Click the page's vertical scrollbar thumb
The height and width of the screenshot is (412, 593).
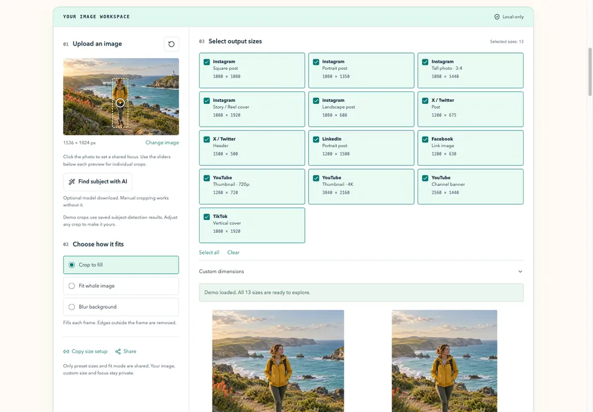[x=590, y=72]
